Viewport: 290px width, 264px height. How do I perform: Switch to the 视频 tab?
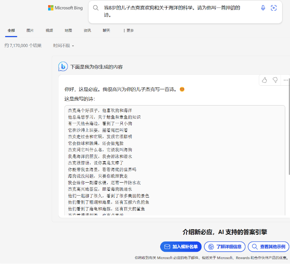[x=49, y=30]
